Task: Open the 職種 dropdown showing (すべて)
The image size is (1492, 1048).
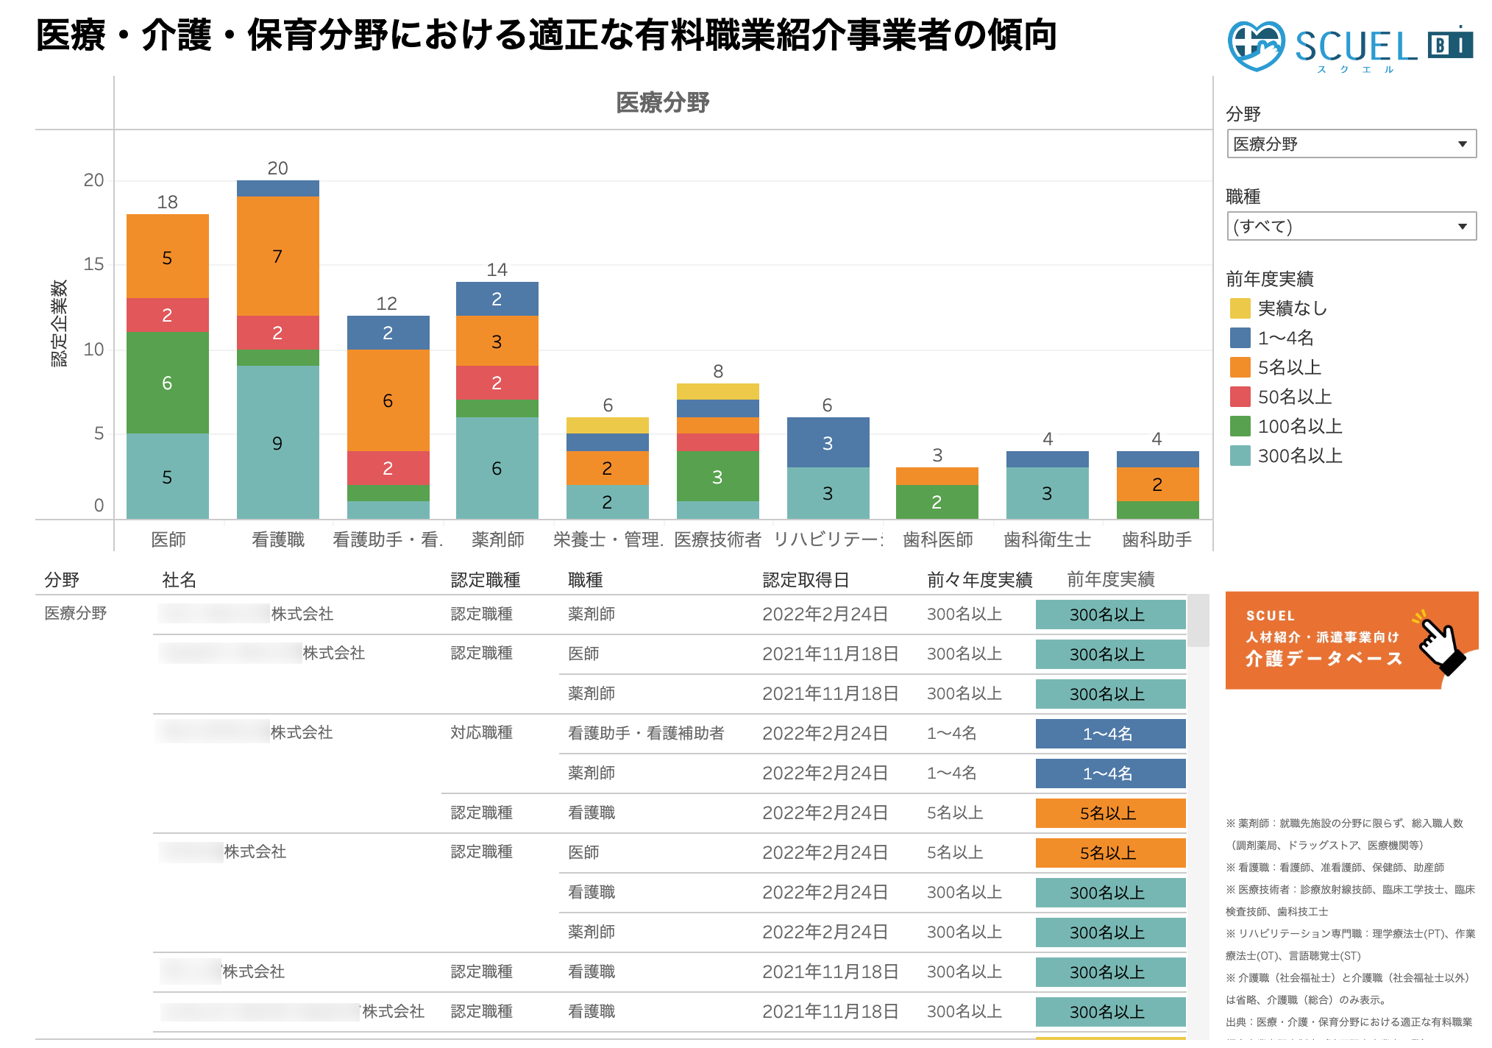Action: pos(1351,227)
